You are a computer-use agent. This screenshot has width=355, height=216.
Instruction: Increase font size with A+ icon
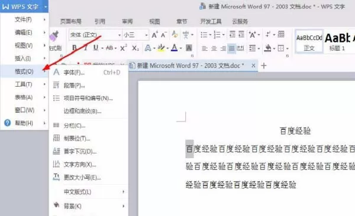pyautogui.click(x=155, y=35)
